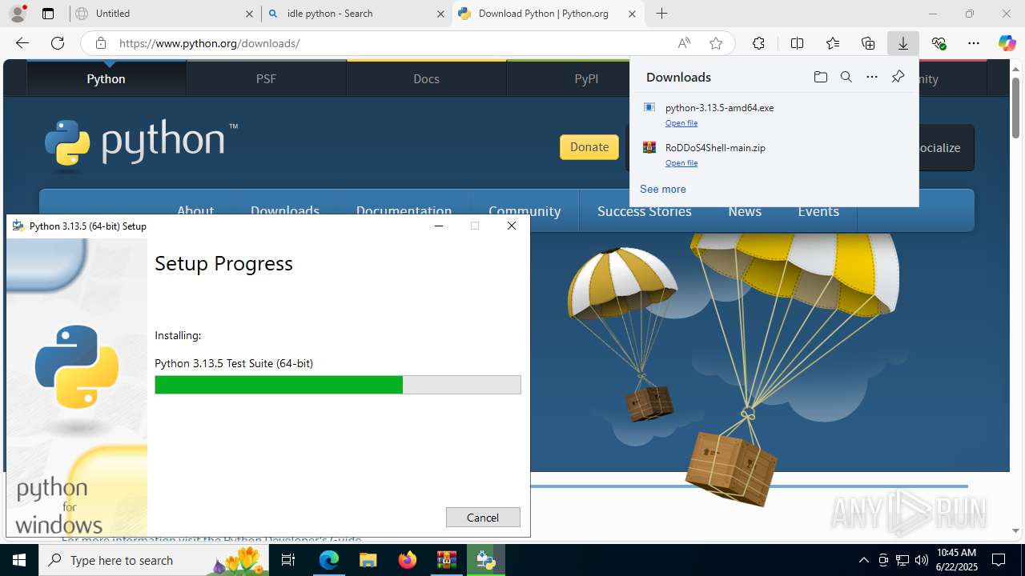Click the Edge profile avatar icon

point(18,14)
